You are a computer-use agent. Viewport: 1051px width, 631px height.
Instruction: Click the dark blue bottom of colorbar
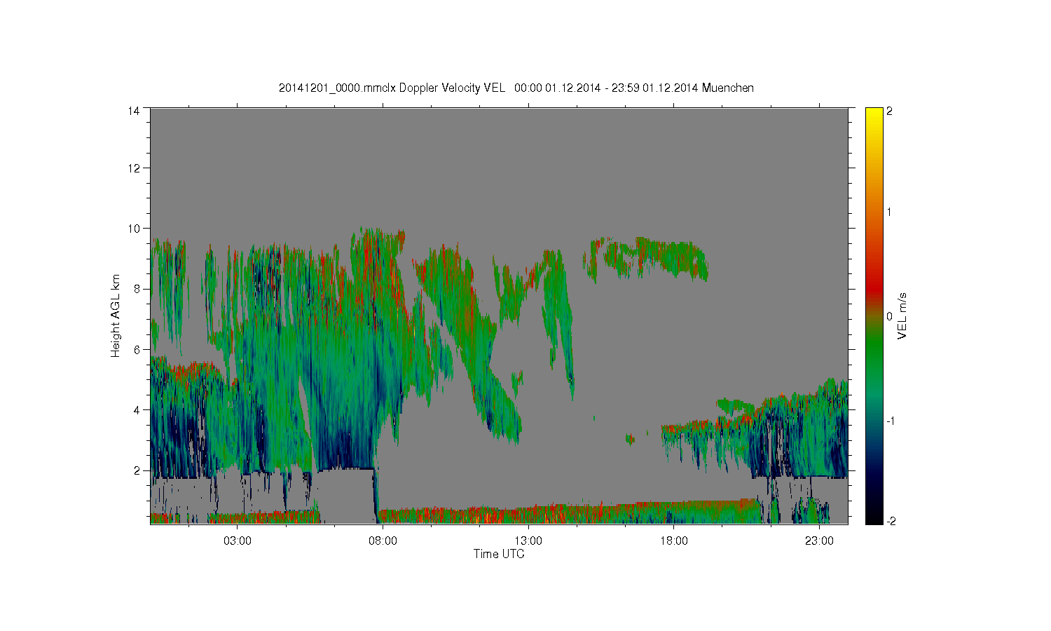coord(874,515)
